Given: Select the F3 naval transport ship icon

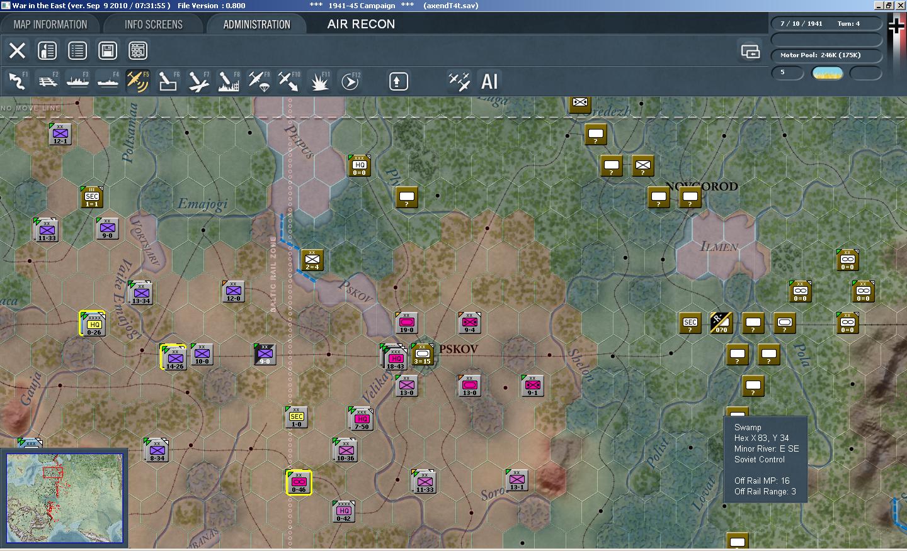Looking at the screenshot, I should pos(77,81).
